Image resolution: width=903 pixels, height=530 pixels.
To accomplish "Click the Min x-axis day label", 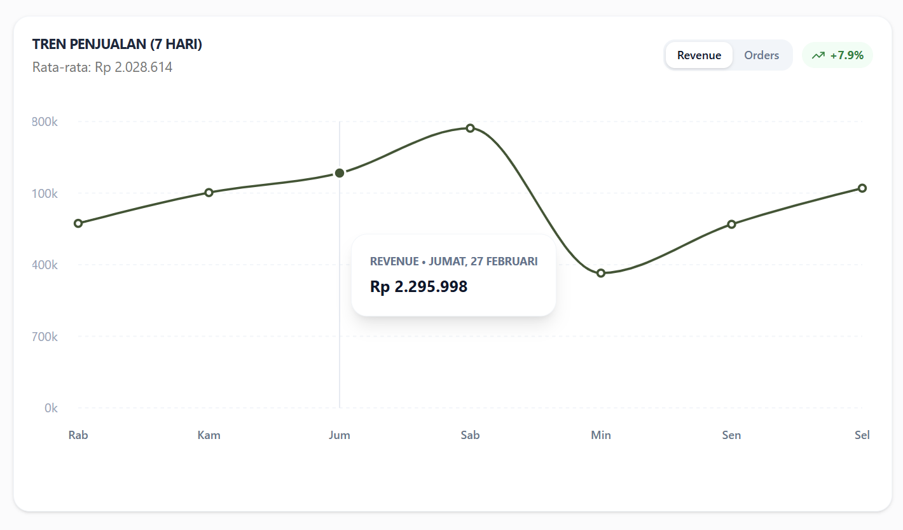I will point(601,435).
